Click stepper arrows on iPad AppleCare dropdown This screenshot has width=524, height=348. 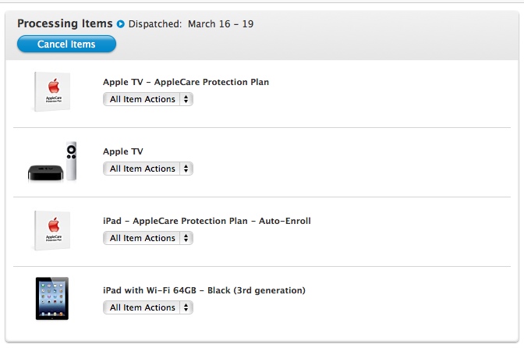(x=186, y=238)
